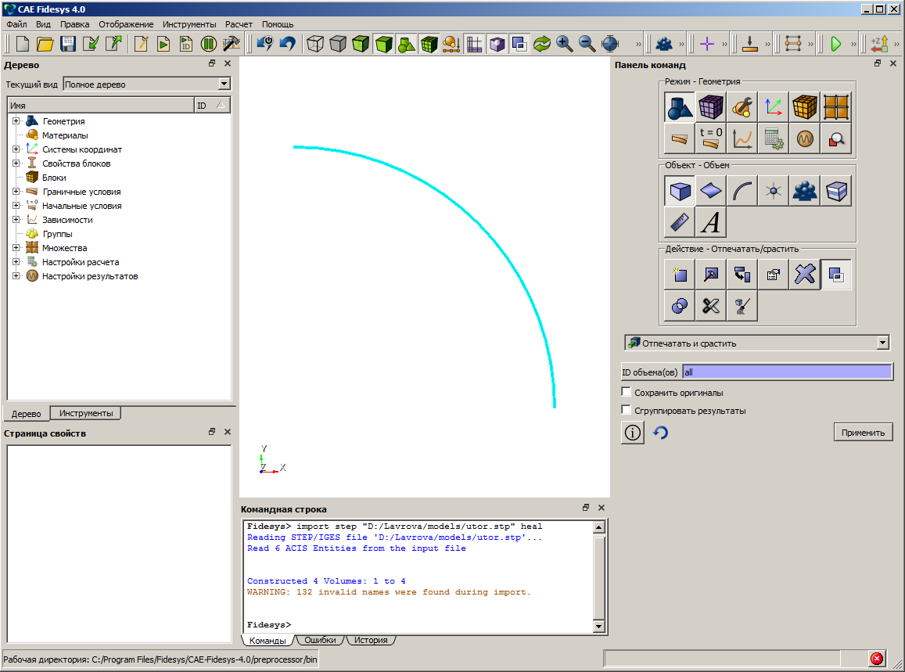Expand the Множества tree node
This screenshot has width=905, height=672.
[x=16, y=248]
